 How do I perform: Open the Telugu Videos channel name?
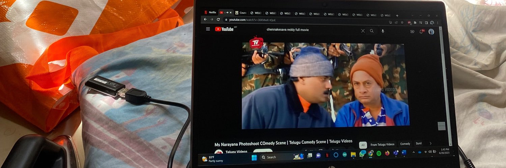click(x=236, y=152)
